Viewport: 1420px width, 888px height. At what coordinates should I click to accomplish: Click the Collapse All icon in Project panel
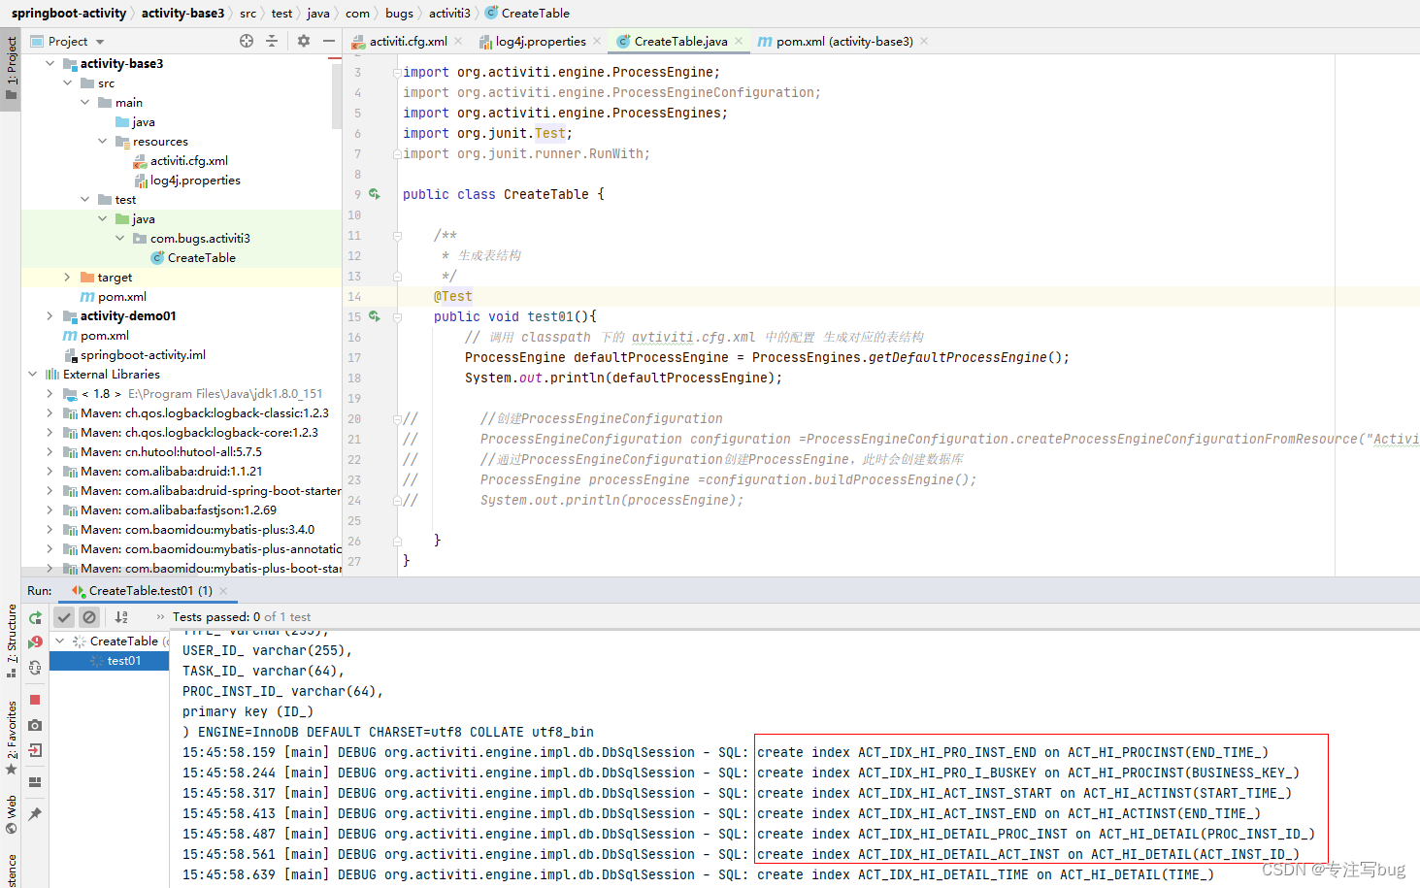tap(272, 41)
